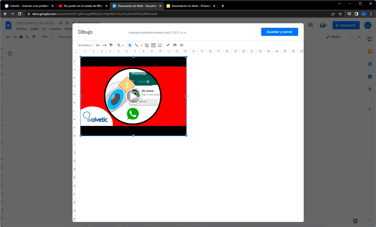This screenshot has width=376, height=227.
Task: Click the Compartir button in Docs
Action: 346,25
